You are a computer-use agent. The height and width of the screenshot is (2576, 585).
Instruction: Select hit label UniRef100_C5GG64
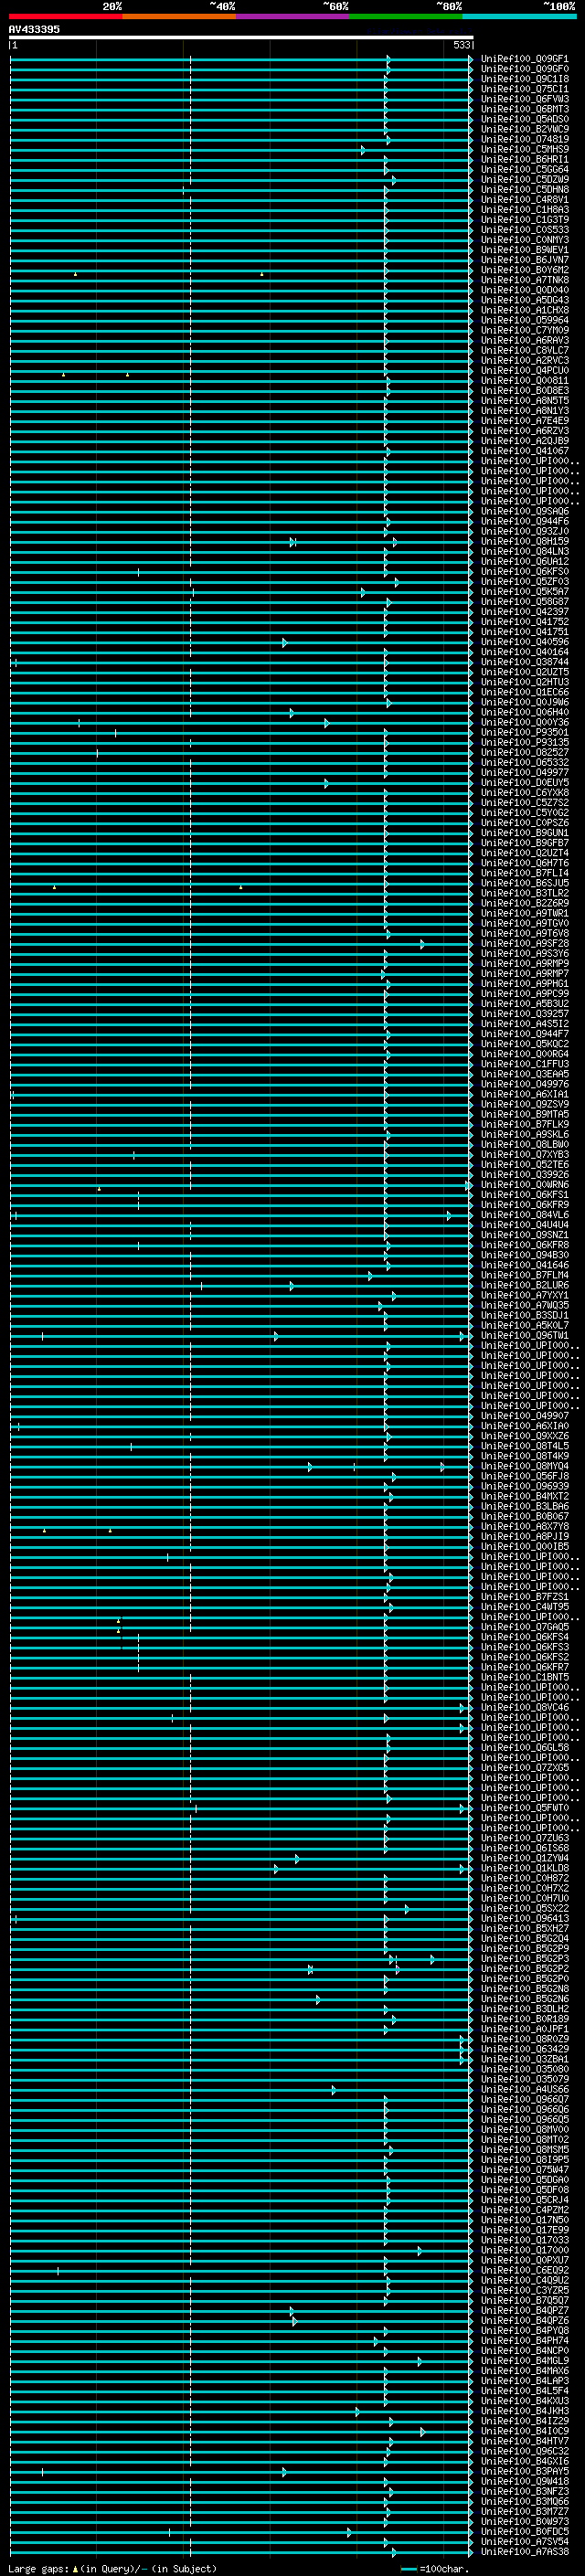click(525, 169)
